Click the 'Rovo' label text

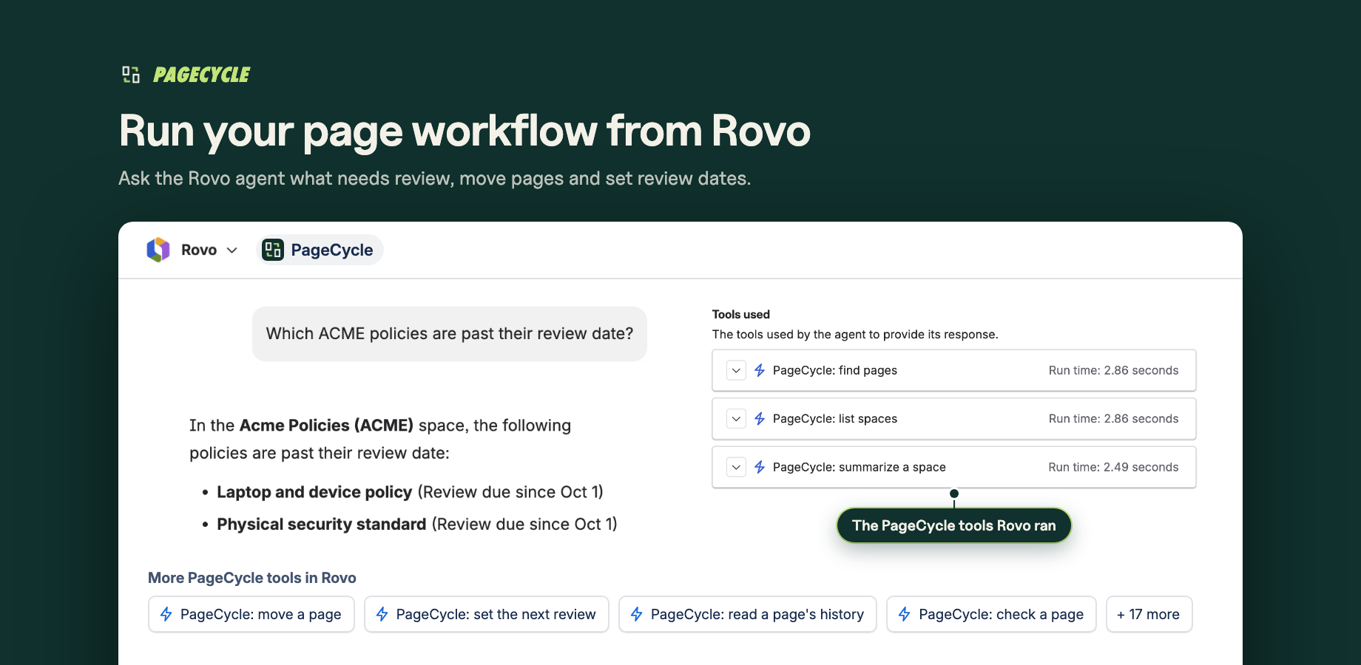(x=199, y=250)
